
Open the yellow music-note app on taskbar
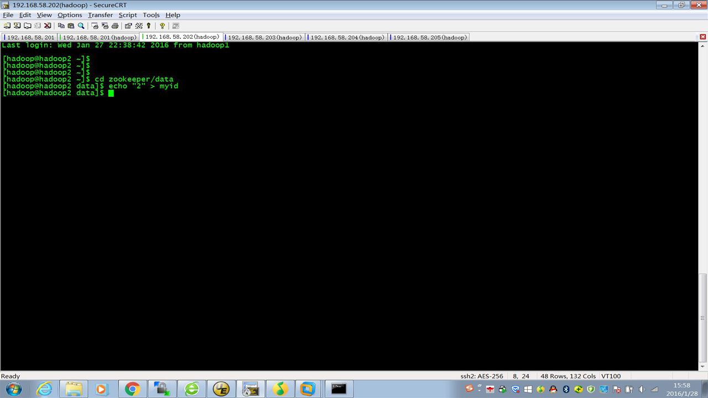[280, 389]
